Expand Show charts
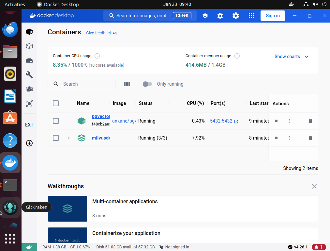 292,57
